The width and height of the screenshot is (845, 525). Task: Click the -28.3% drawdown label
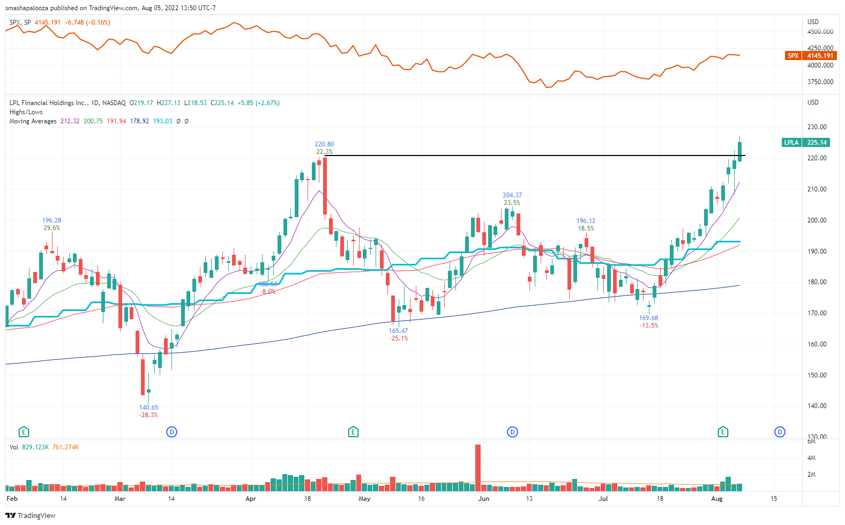pos(148,415)
